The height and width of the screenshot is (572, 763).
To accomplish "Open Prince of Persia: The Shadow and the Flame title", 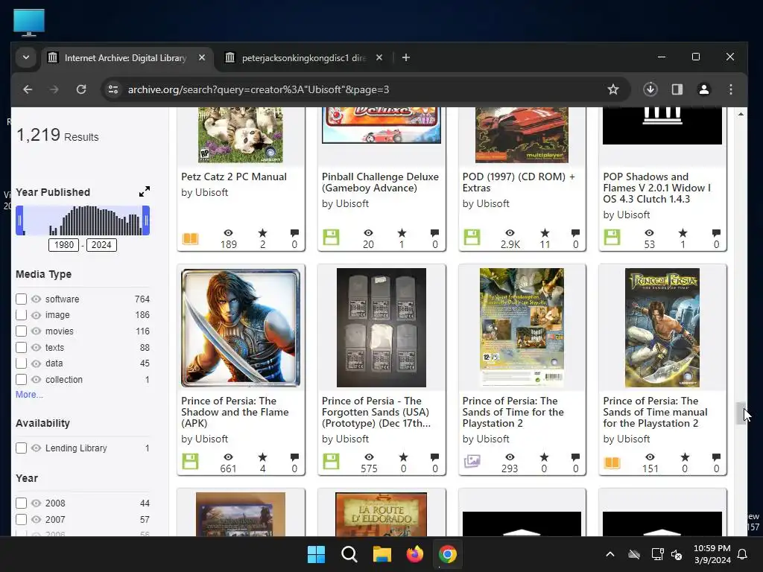I will click(x=235, y=412).
